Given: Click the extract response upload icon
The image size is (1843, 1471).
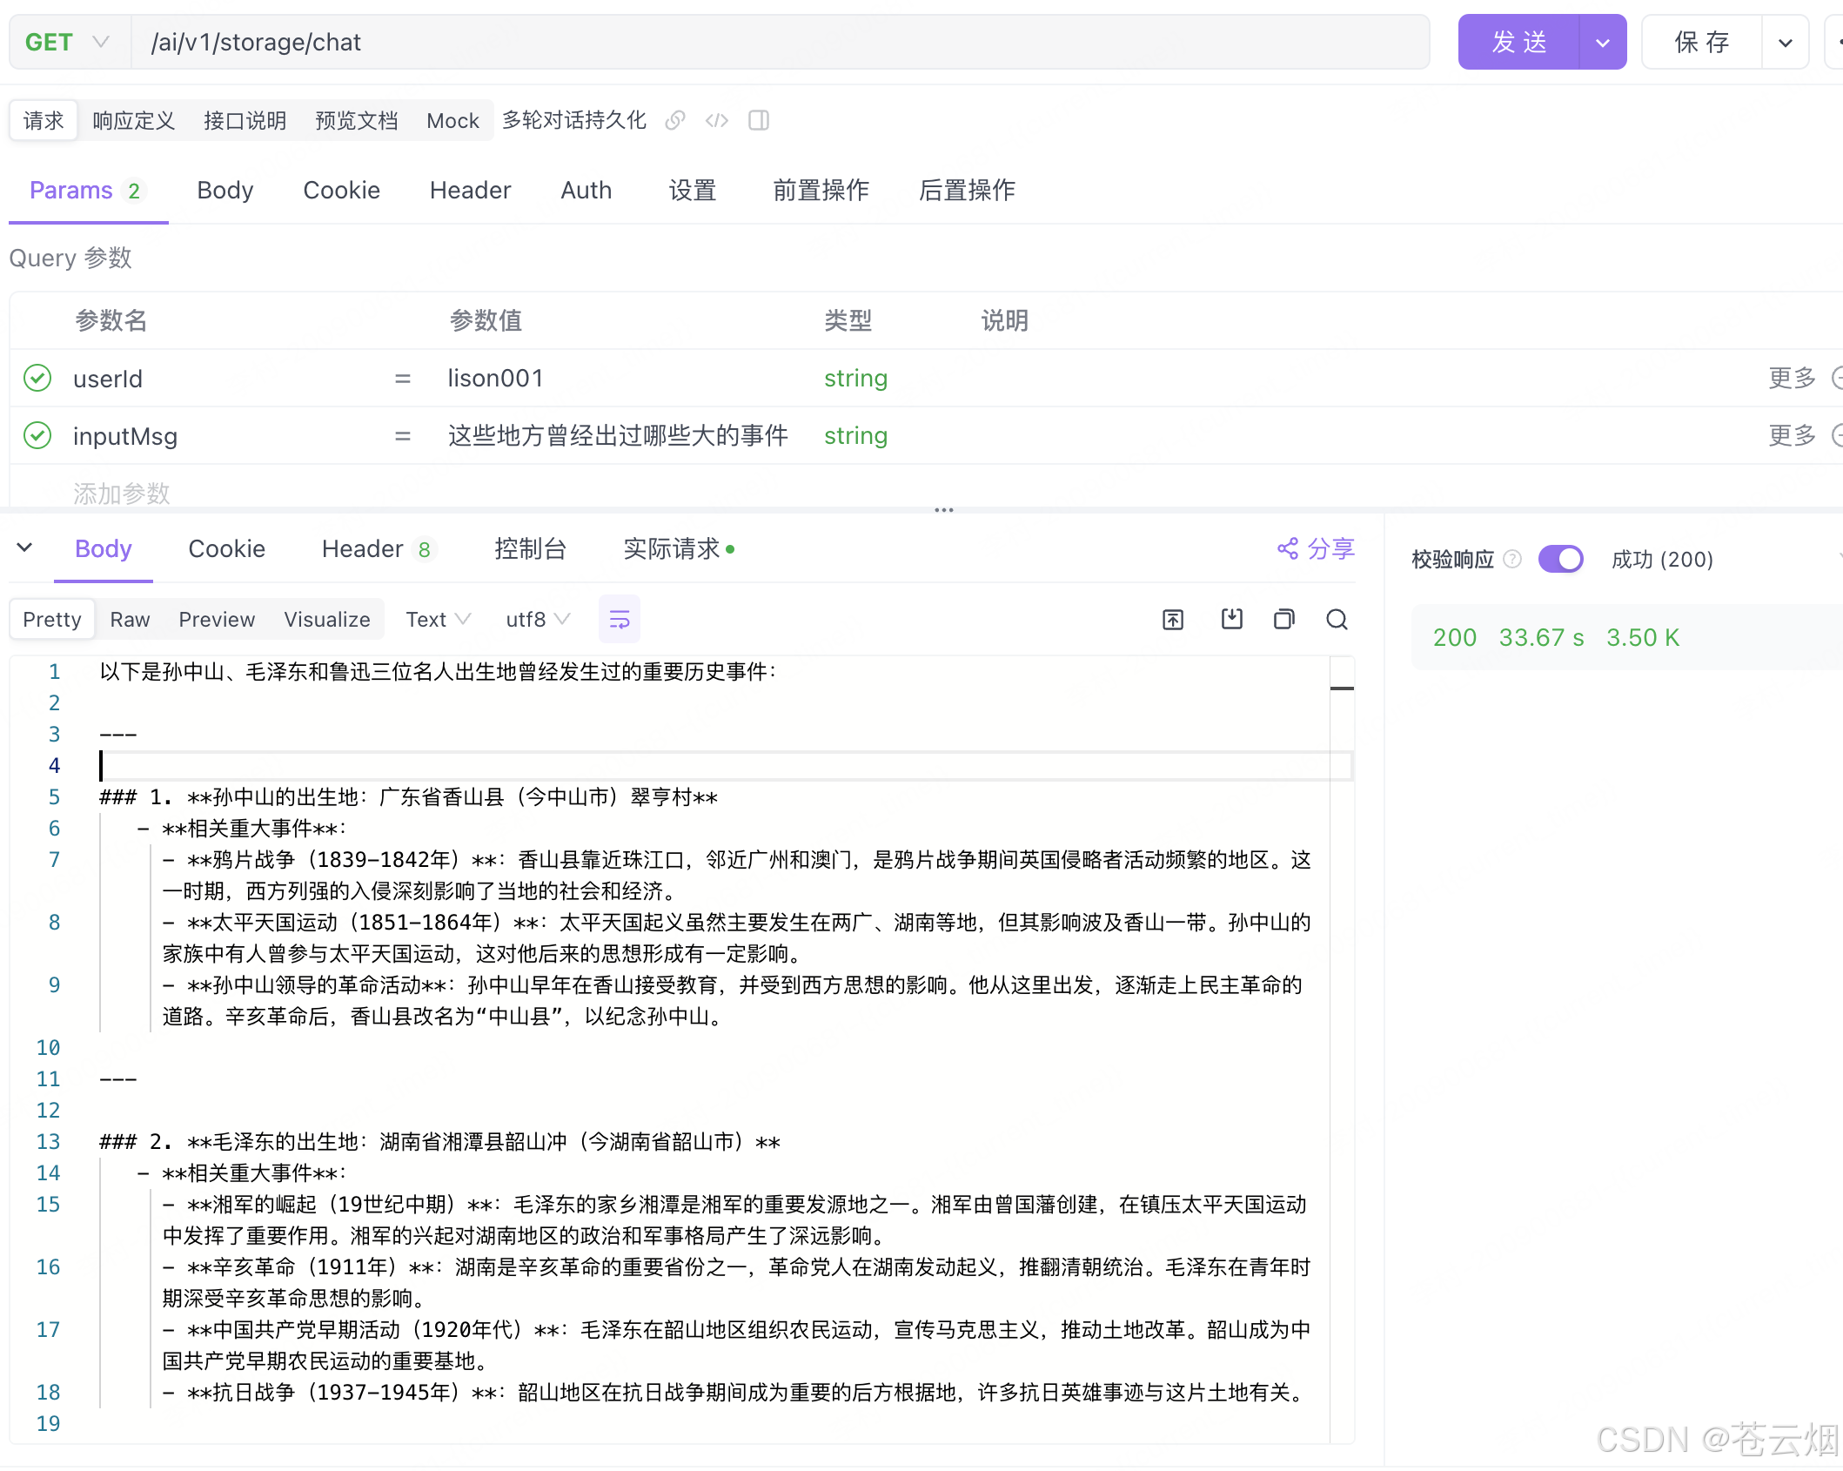Looking at the screenshot, I should tap(1173, 619).
